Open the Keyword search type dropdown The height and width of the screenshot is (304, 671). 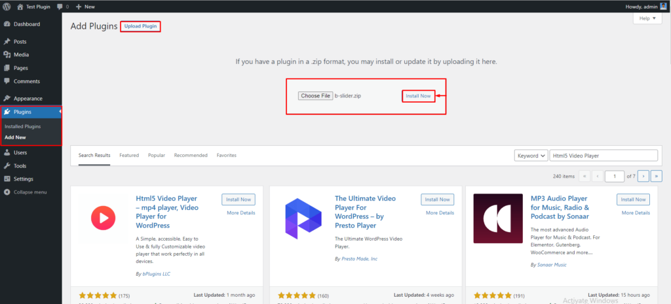click(531, 156)
